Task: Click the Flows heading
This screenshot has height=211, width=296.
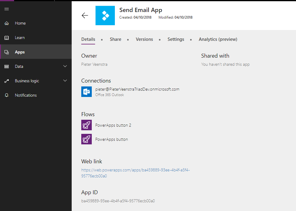Action: pos(88,114)
